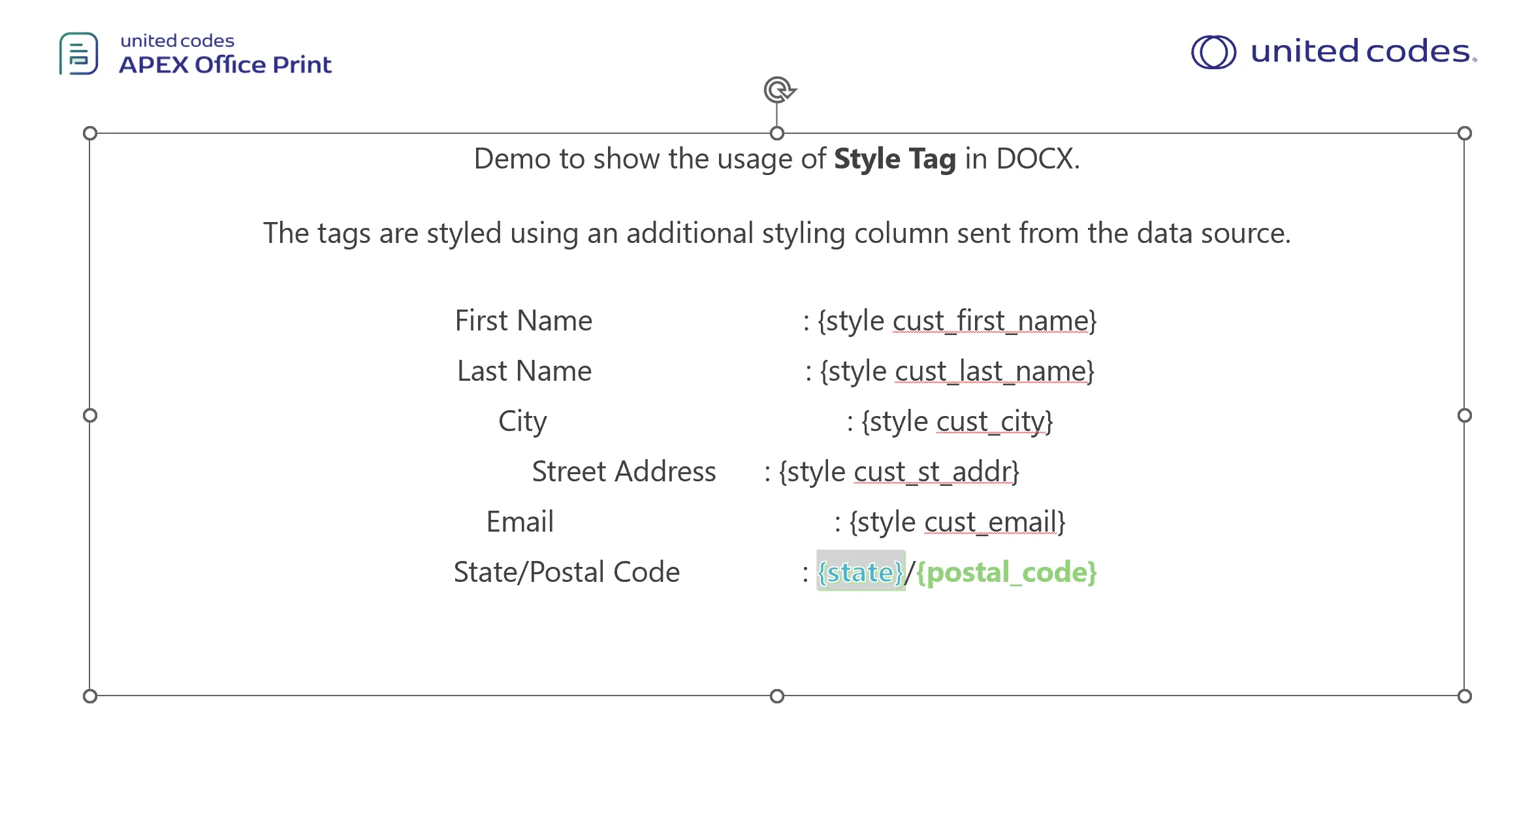
Task: Click the 'State/Postal Code' label
Action: coord(567,572)
